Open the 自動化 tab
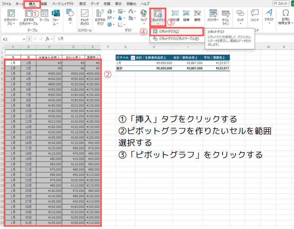The height and width of the screenshot is (229, 294). click(131, 3)
